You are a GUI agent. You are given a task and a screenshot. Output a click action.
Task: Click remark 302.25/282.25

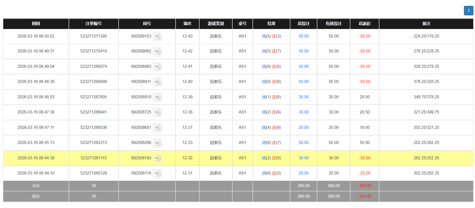click(x=426, y=173)
